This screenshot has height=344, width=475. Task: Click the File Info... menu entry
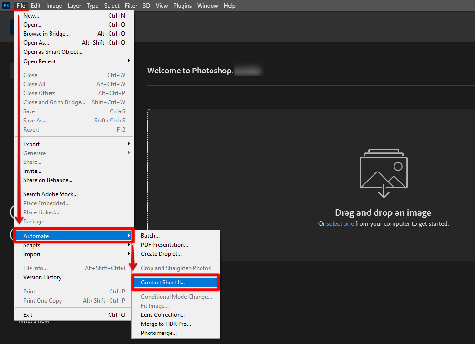tap(74, 268)
